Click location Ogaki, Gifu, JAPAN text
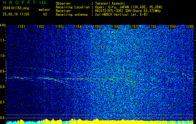196x124 pixels. (129, 7)
